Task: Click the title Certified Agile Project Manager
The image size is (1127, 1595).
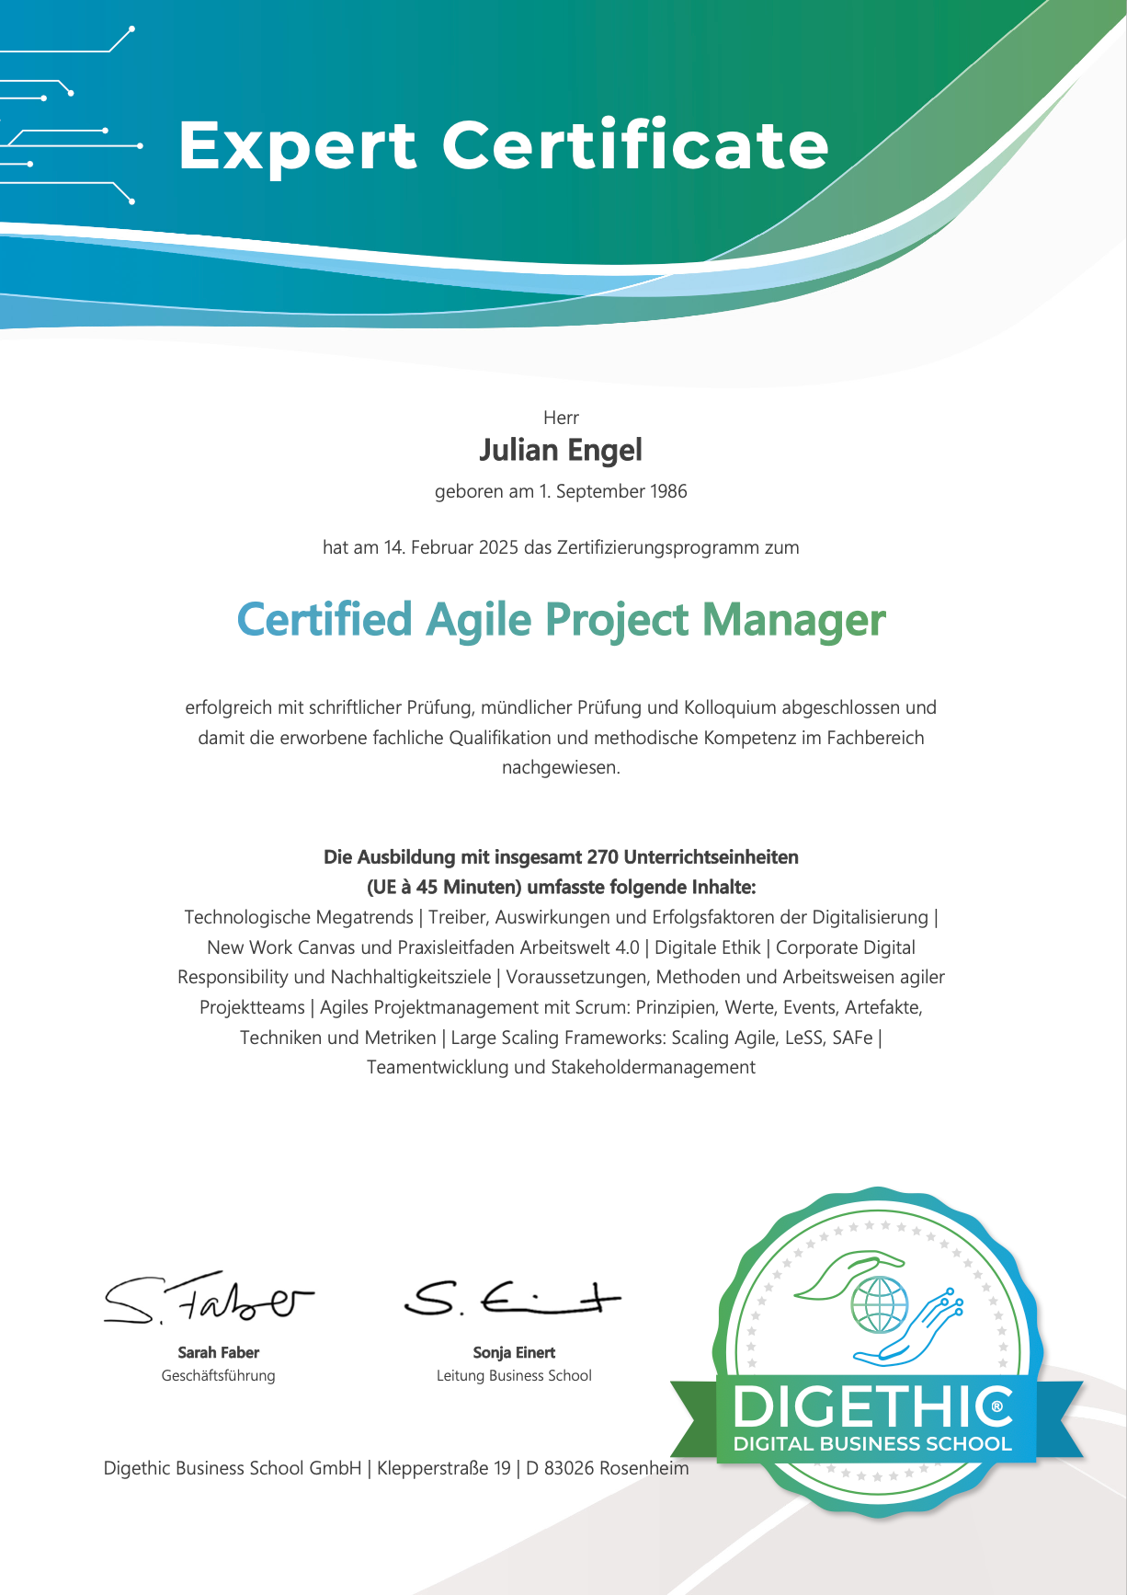Action: [561, 619]
